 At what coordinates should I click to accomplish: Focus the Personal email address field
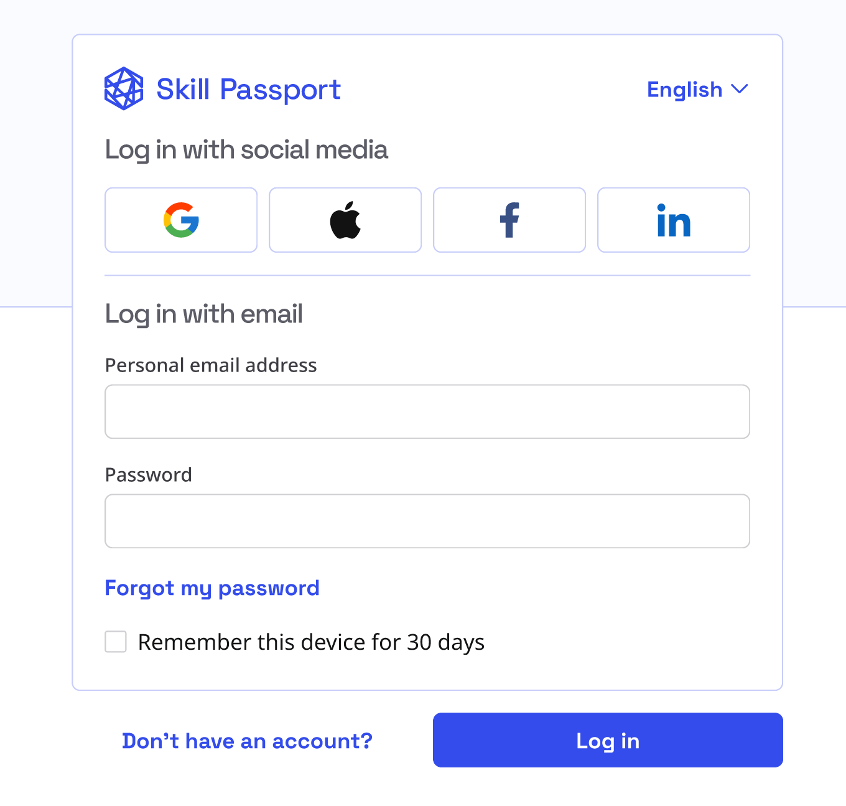point(427,411)
